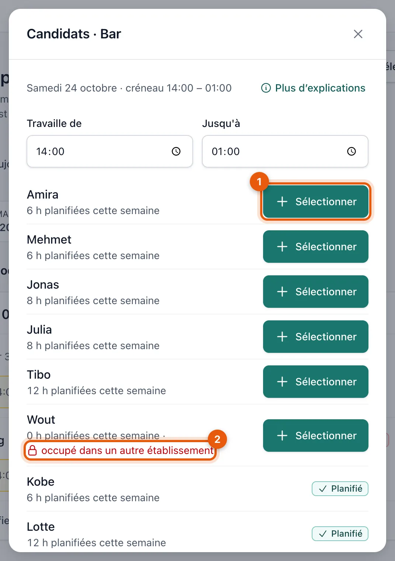The width and height of the screenshot is (395, 561).
Task: Click the occupé dans un autre établissement notice
Action: click(120, 451)
